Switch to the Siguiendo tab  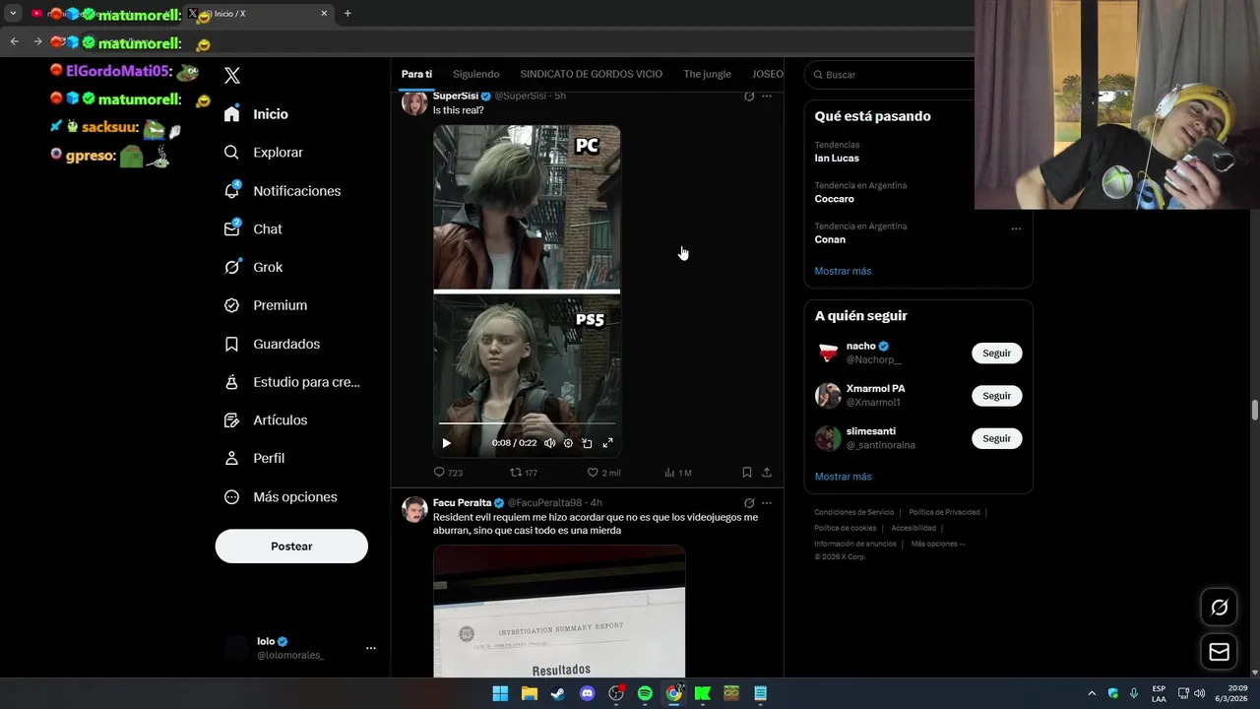(x=476, y=74)
